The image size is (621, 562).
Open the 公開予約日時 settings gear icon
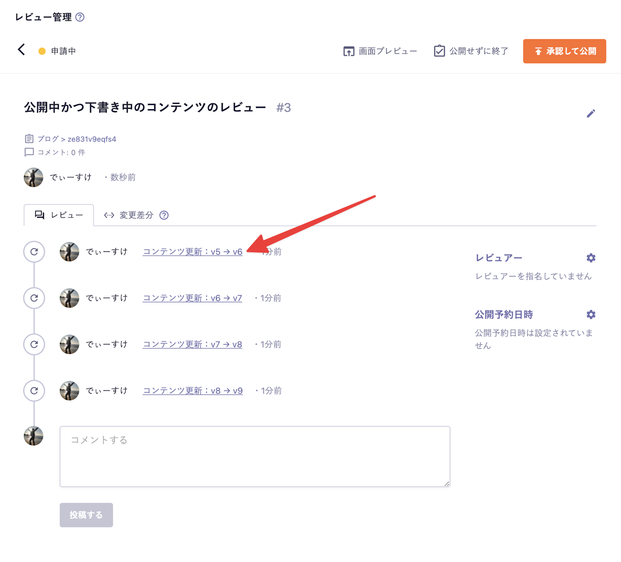coord(590,314)
